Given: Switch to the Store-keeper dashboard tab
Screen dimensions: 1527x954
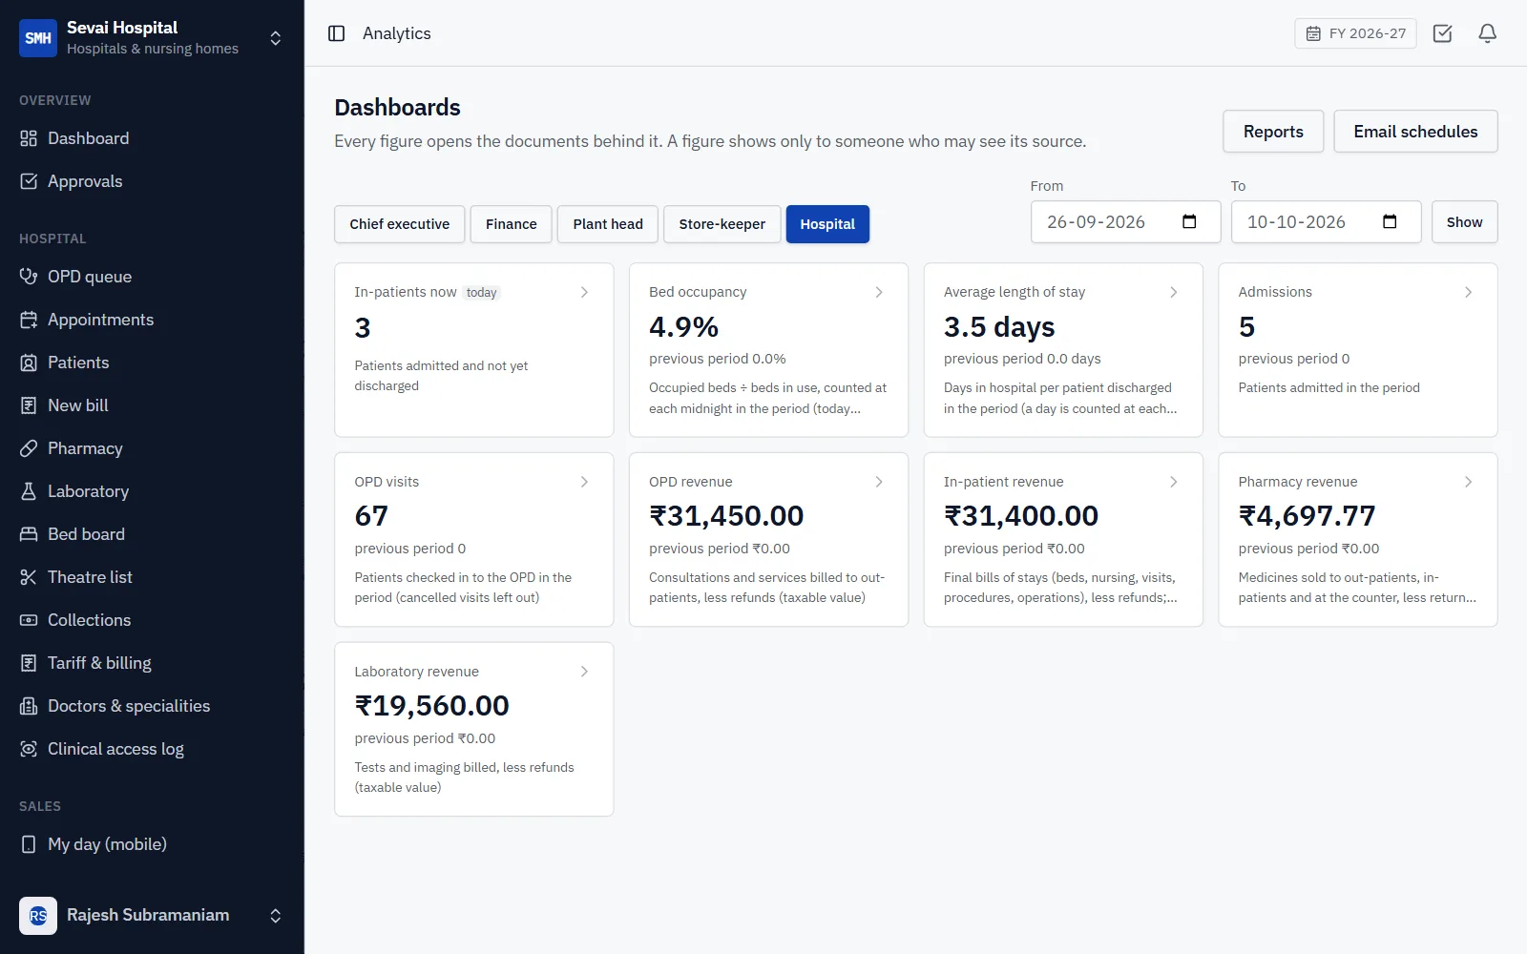Looking at the screenshot, I should pyautogui.click(x=722, y=224).
